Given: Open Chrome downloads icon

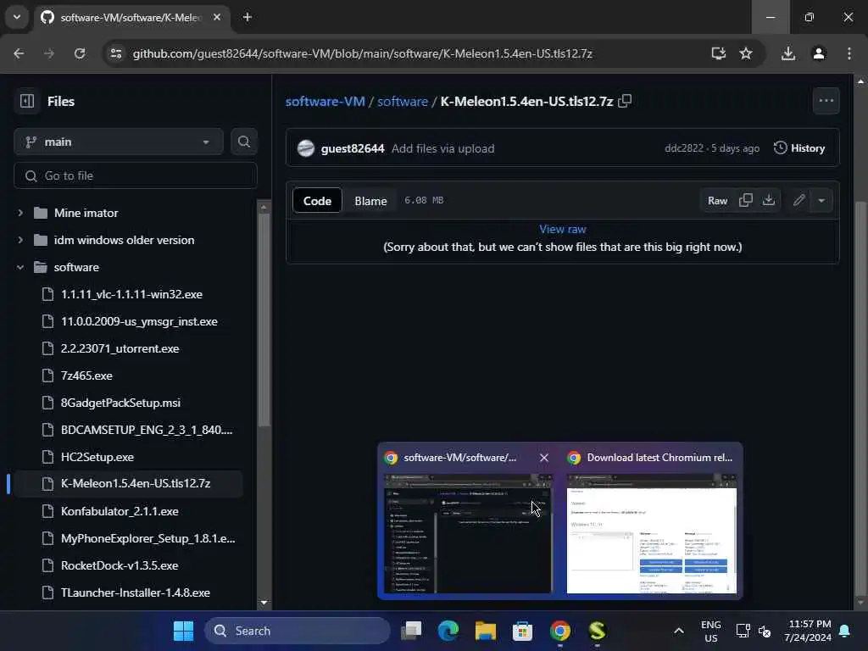Looking at the screenshot, I should point(787,53).
